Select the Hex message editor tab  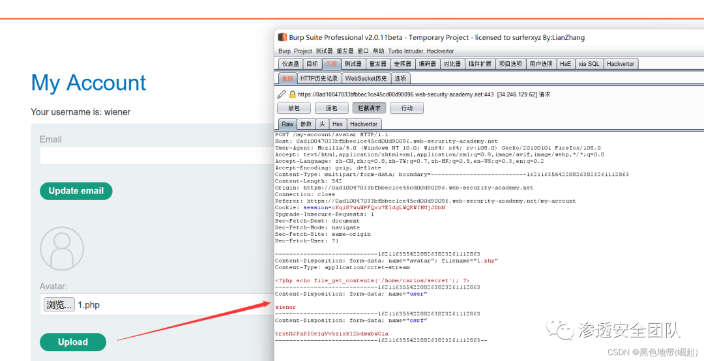(x=338, y=124)
